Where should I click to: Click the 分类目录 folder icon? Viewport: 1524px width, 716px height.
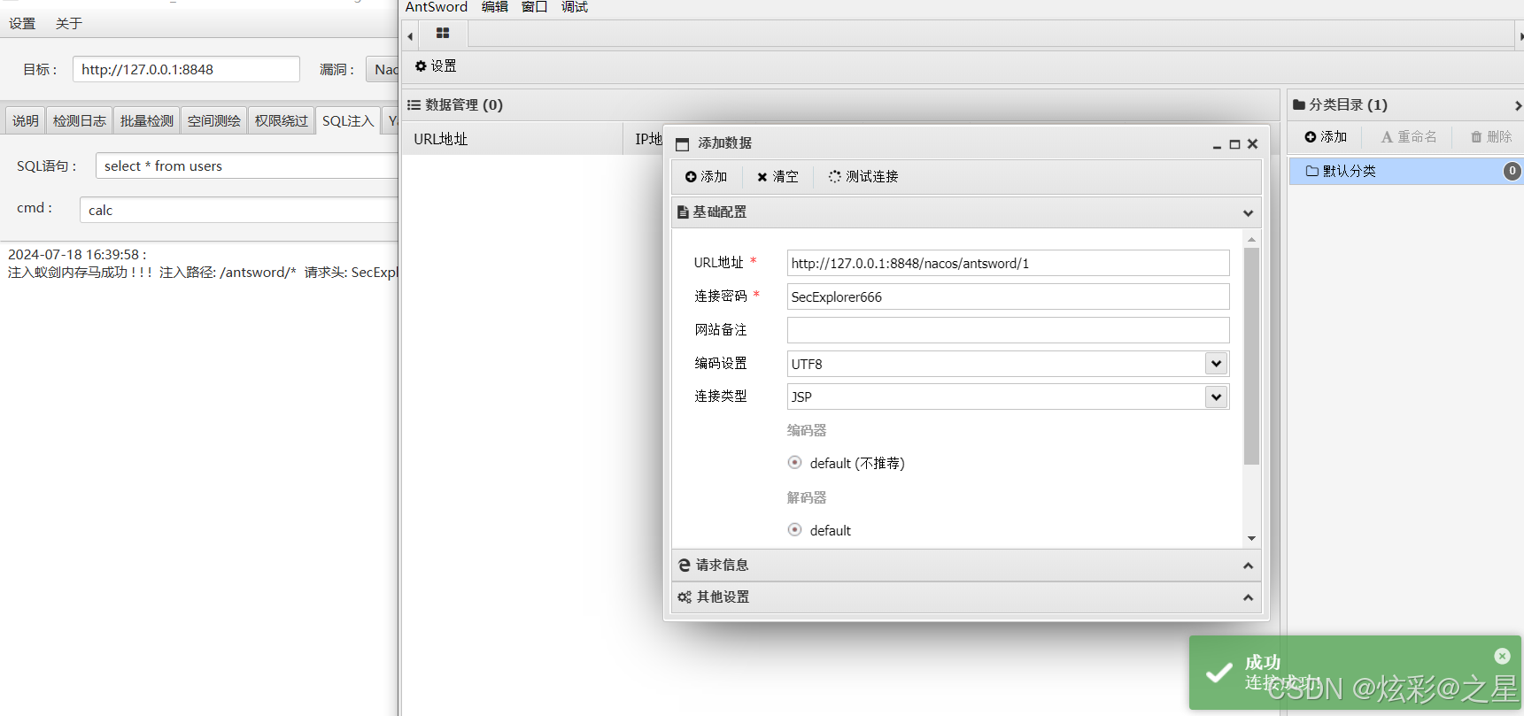pyautogui.click(x=1299, y=105)
